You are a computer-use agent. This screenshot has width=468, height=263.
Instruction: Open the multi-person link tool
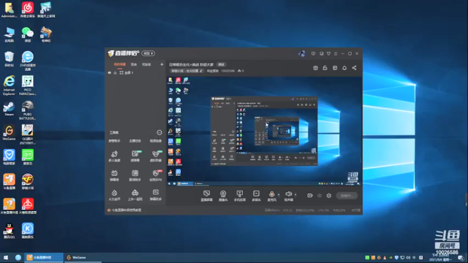tap(114, 156)
